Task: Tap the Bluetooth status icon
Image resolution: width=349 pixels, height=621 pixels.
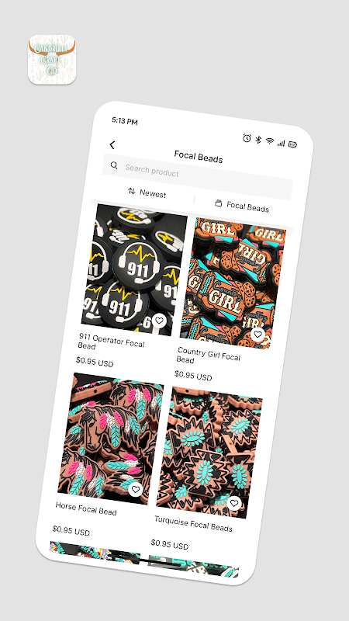Action: click(x=258, y=140)
